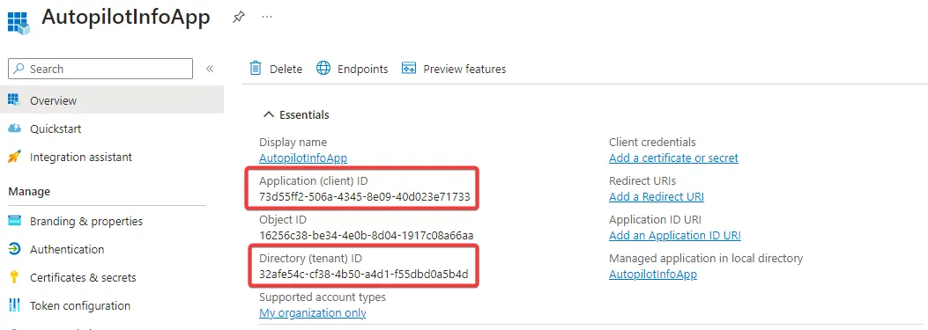
Task: Open the Authentication page
Action: (67, 250)
